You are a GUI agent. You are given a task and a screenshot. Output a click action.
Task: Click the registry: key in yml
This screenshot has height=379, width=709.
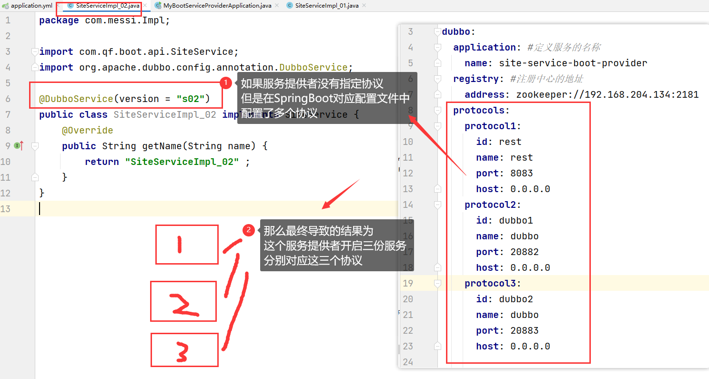pos(479,79)
